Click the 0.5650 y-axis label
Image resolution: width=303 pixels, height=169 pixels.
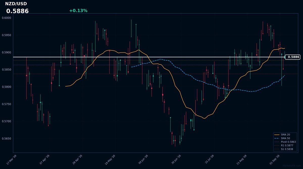[x=7, y=139]
